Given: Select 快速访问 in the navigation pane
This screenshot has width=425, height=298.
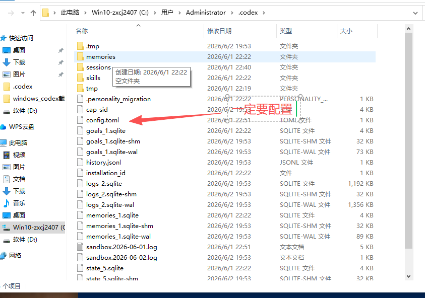Looking at the screenshot, I should pyautogui.click(x=21, y=38).
